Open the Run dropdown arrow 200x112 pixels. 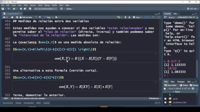pyautogui.click(x=141, y=17)
